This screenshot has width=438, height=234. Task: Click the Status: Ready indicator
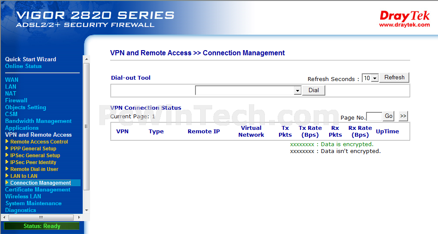click(42, 226)
